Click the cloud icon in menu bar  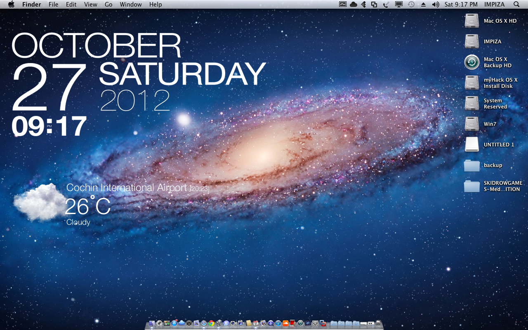tap(354, 5)
